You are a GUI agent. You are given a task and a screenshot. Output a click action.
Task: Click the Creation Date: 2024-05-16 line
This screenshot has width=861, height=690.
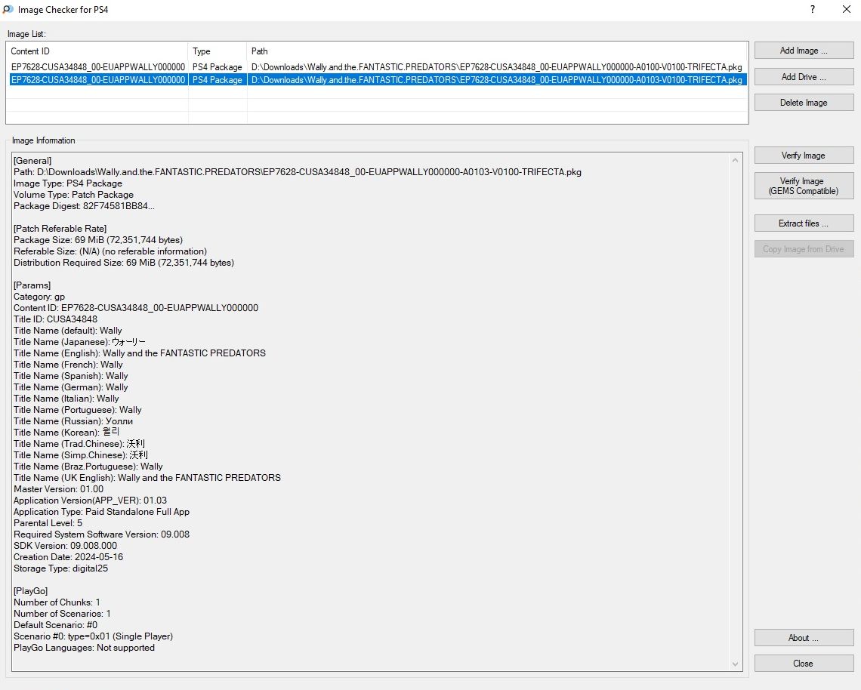pos(68,557)
